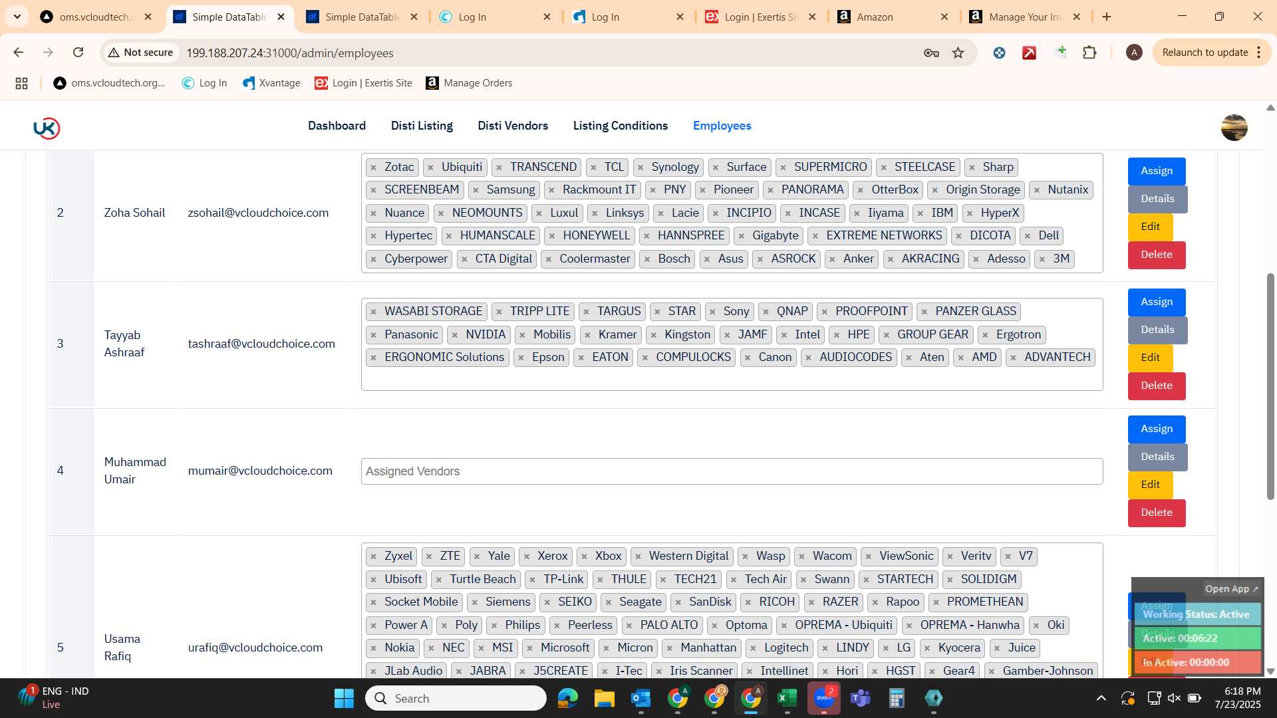Image resolution: width=1277 pixels, height=718 pixels.
Task: Edit Tayyab Ashraaf's record
Action: coord(1150,358)
